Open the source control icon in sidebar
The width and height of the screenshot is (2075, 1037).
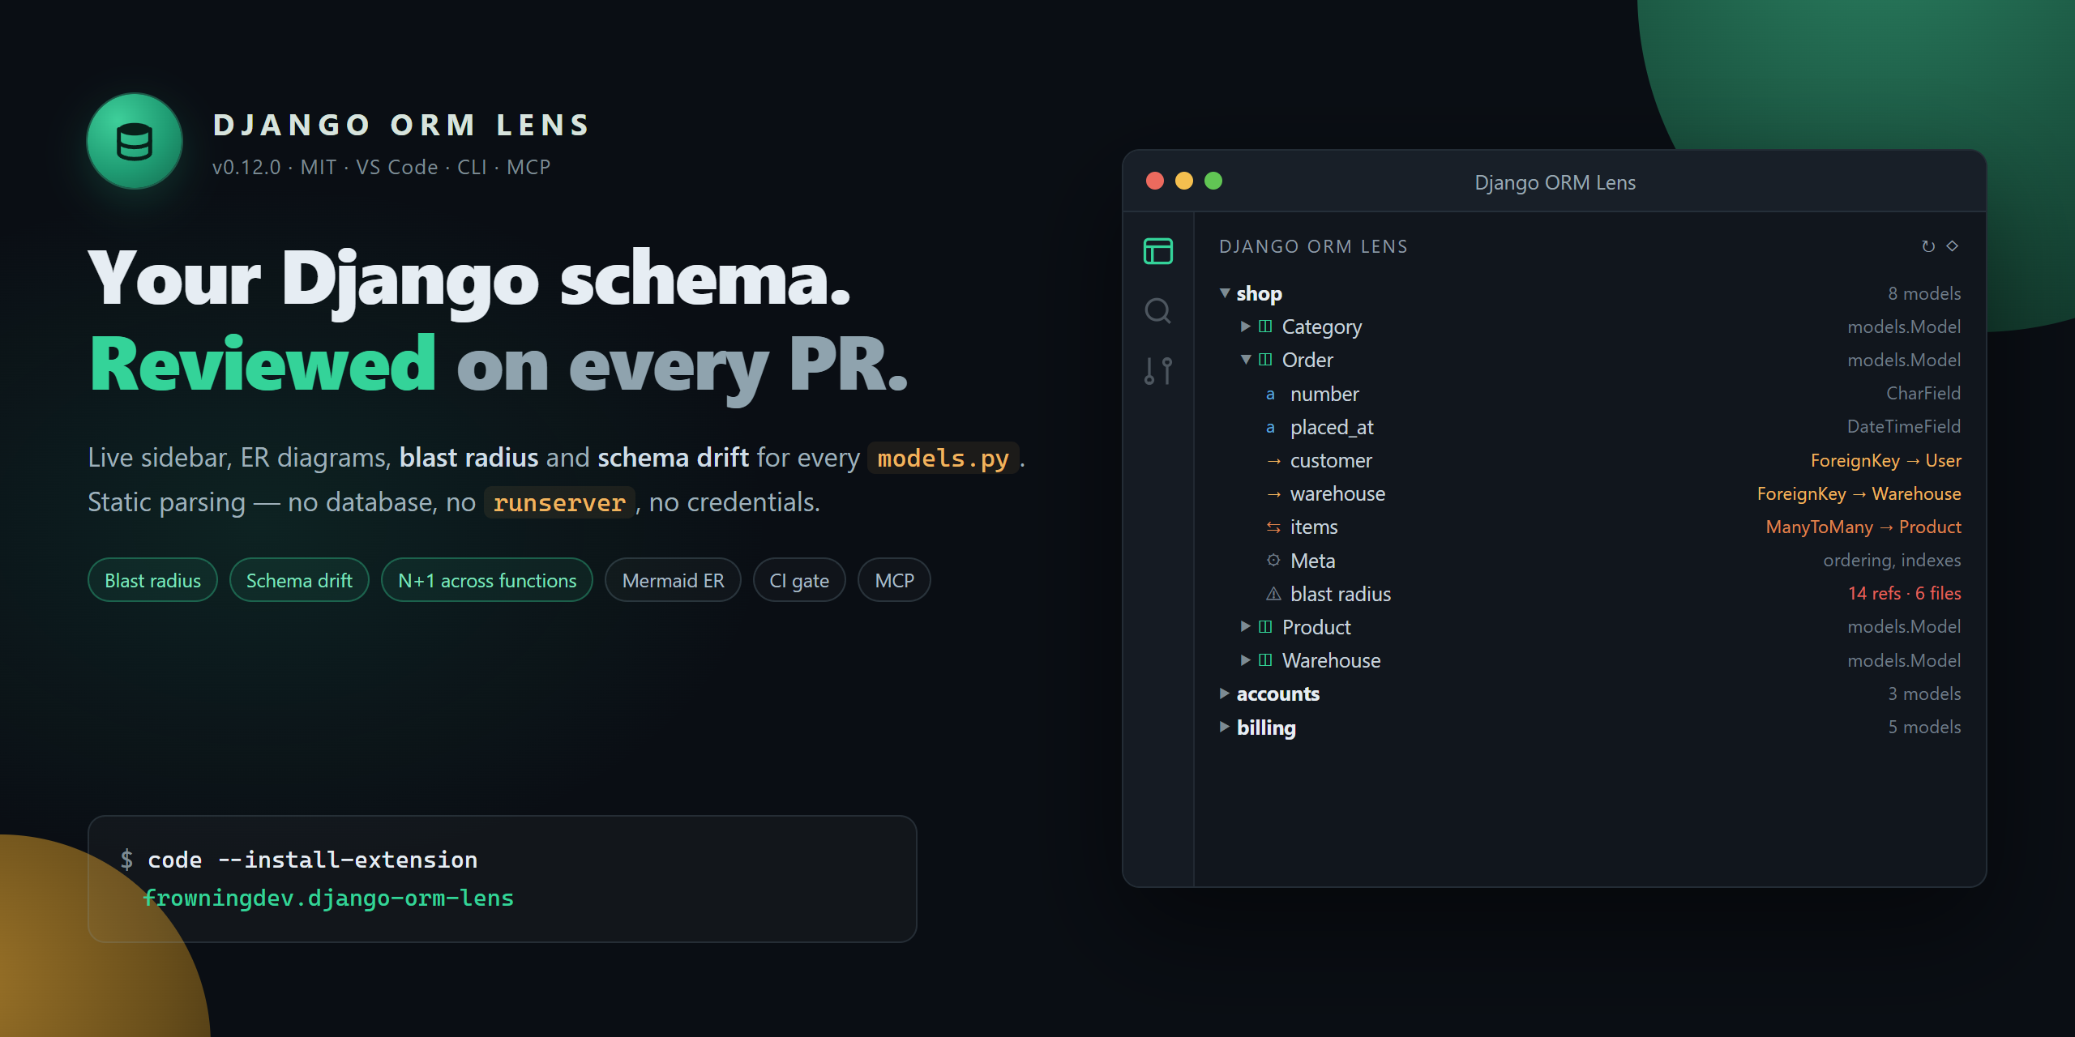tap(1157, 371)
